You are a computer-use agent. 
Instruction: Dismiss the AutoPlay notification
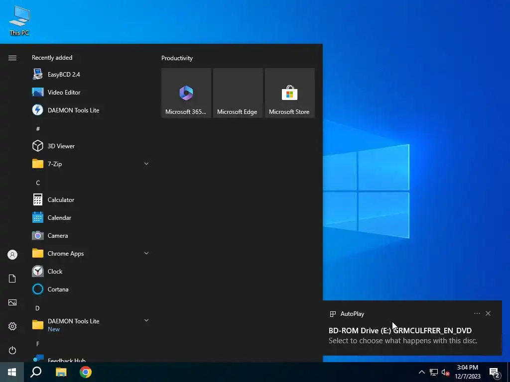(x=488, y=313)
